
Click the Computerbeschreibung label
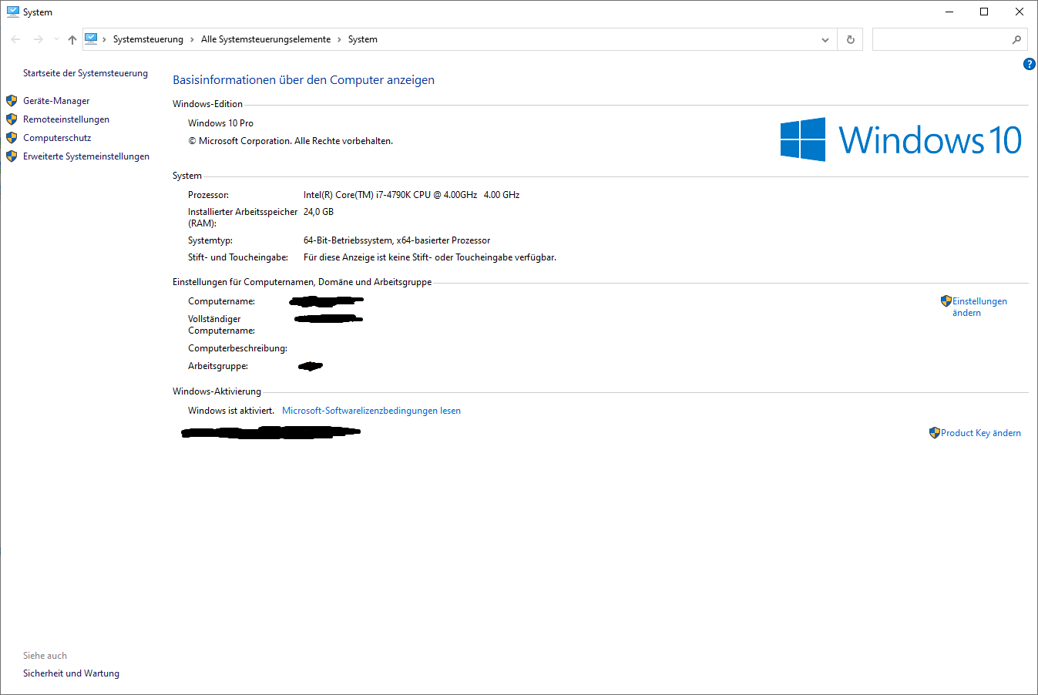click(x=237, y=348)
